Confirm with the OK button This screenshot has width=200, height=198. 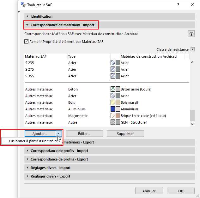tap(181, 191)
